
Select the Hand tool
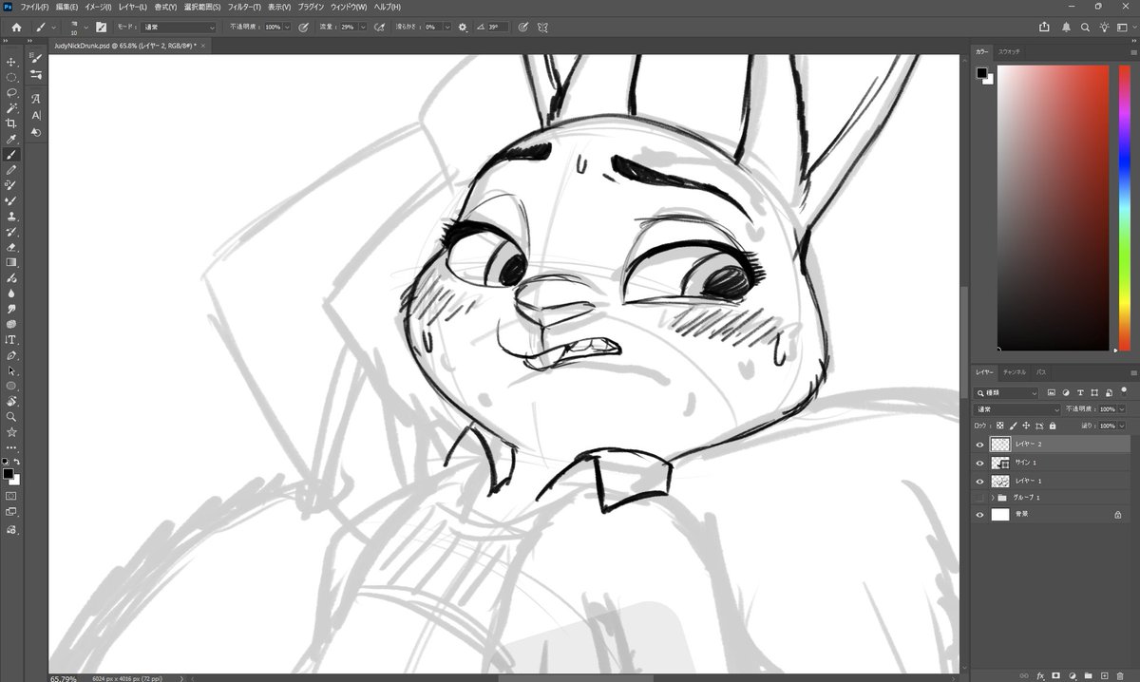[11, 401]
